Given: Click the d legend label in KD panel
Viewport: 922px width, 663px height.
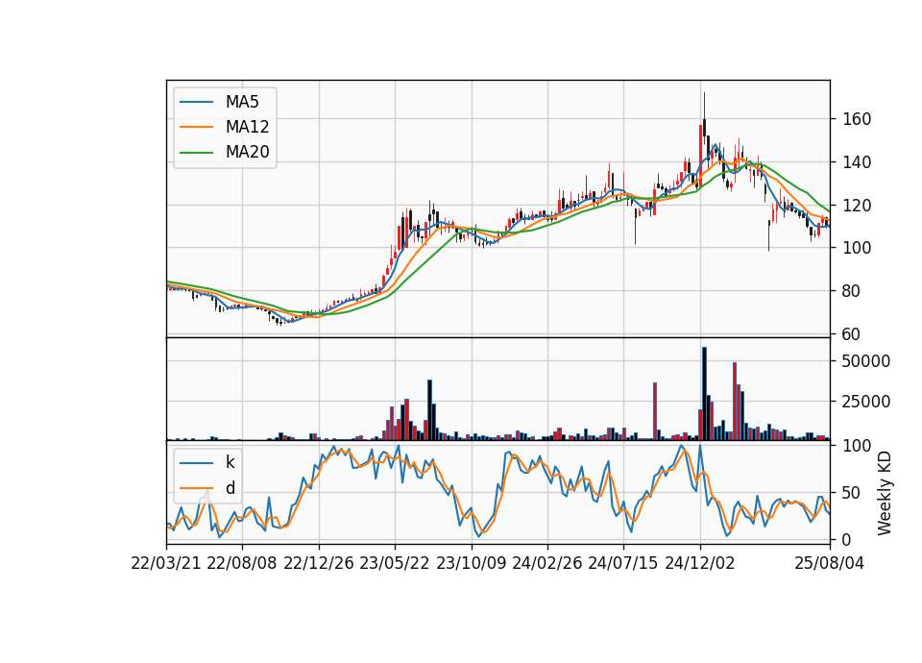Looking at the screenshot, I should (x=230, y=488).
